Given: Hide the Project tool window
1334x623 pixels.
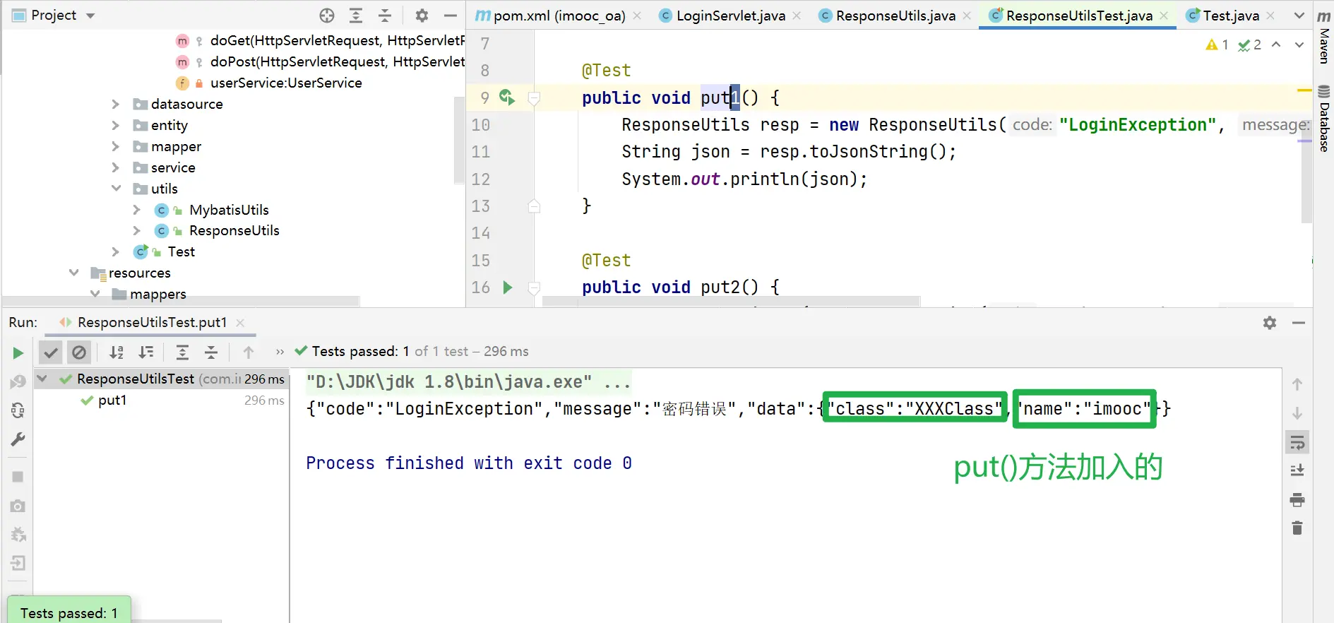Looking at the screenshot, I should click(451, 16).
